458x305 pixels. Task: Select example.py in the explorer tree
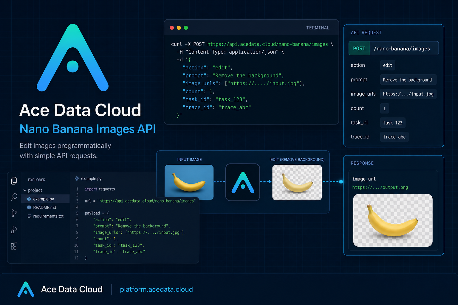(45, 199)
